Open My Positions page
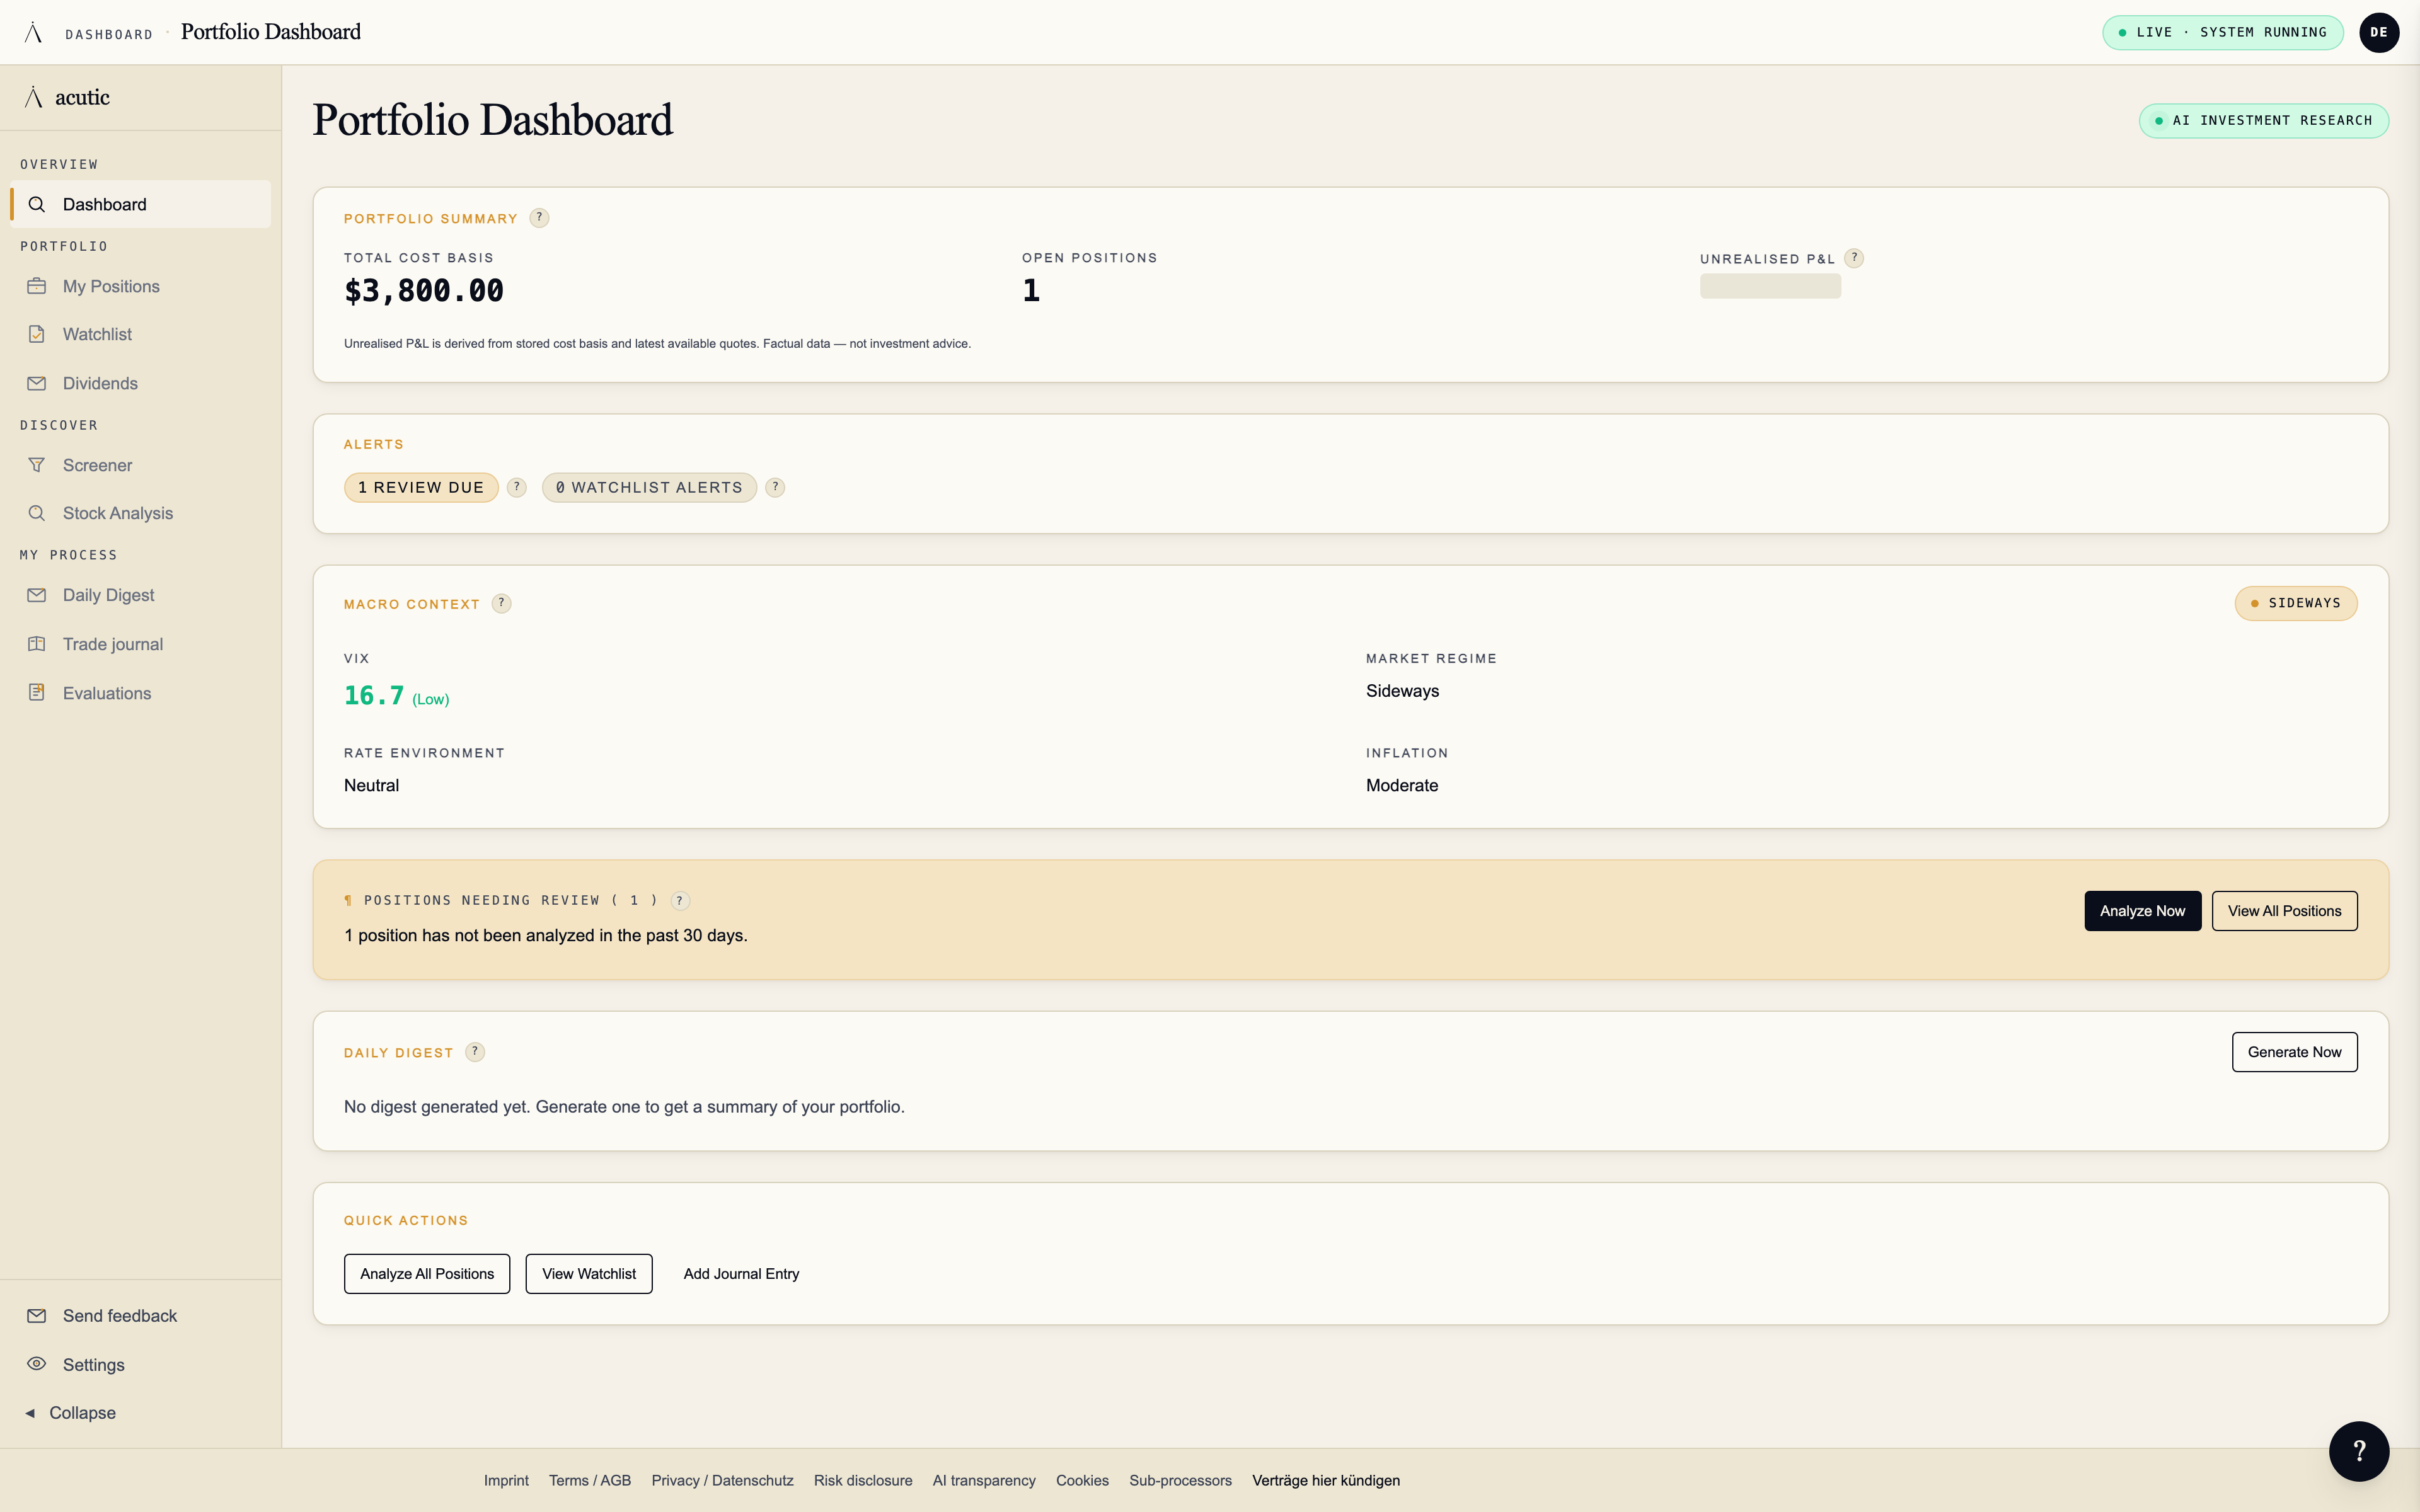The height and width of the screenshot is (1512, 2420). click(x=140, y=286)
